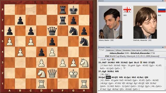Select move 39.Qe2 in notation
166x93 pixels.
click(x=102, y=77)
